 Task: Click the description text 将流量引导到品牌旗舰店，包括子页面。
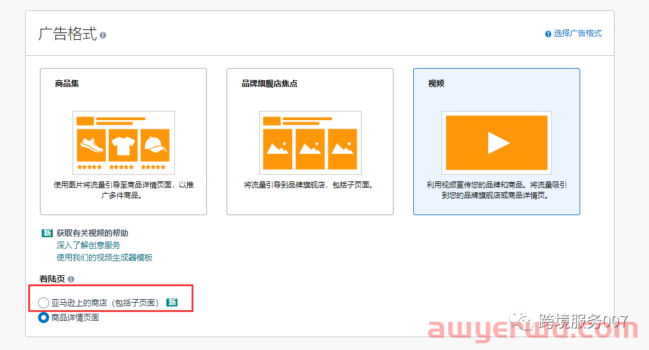pos(310,185)
